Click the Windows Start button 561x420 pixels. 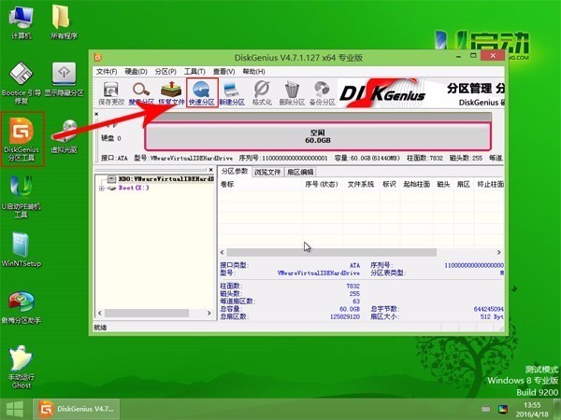click(15, 410)
